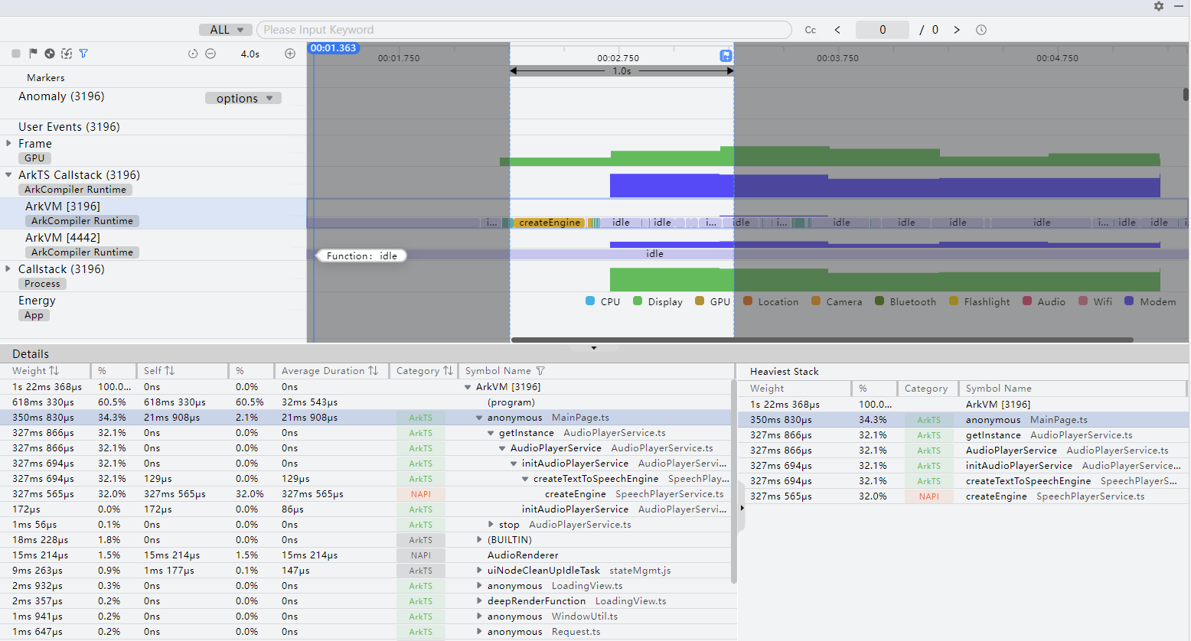Viewport: 1191px width, 641px height.
Task: Toggle Camera legend swatch
Action: tap(816, 301)
